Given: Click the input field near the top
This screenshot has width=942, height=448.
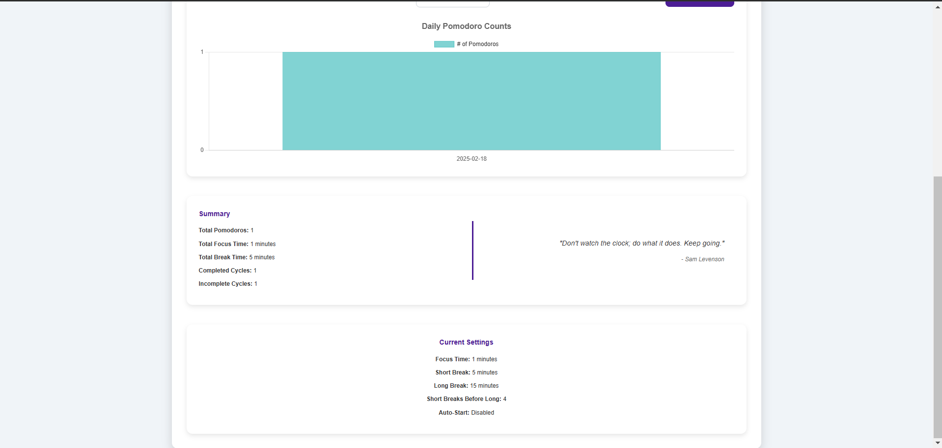Looking at the screenshot, I should [452, 2].
